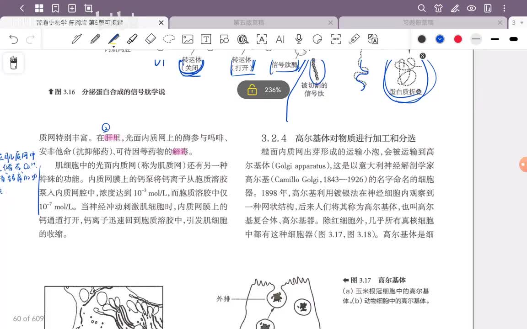Close the 普通生物学 tab
This screenshot has height=329, width=527.
(x=161, y=22)
